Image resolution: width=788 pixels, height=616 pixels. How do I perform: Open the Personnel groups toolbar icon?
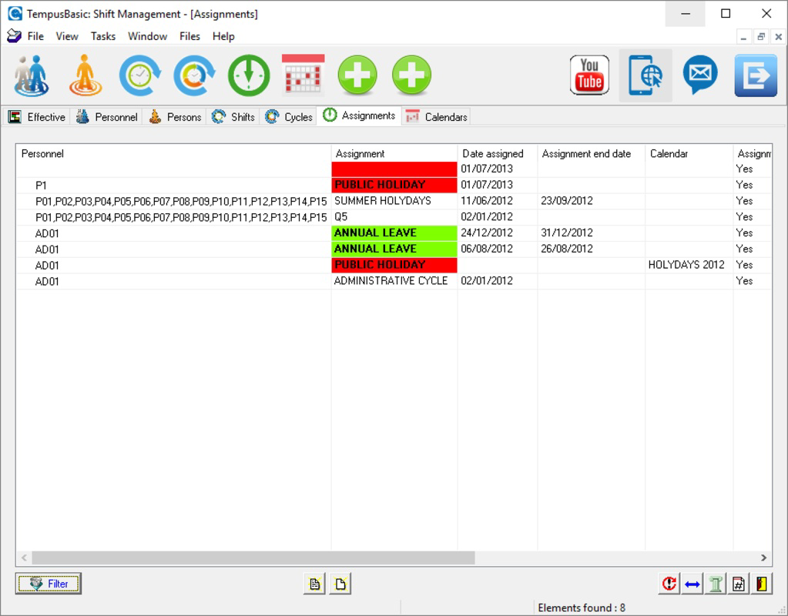(x=31, y=75)
